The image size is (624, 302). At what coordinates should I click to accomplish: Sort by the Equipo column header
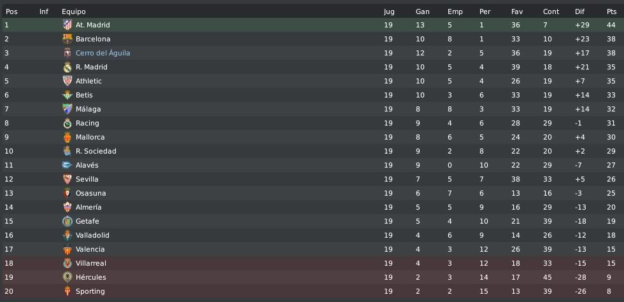pos(74,11)
